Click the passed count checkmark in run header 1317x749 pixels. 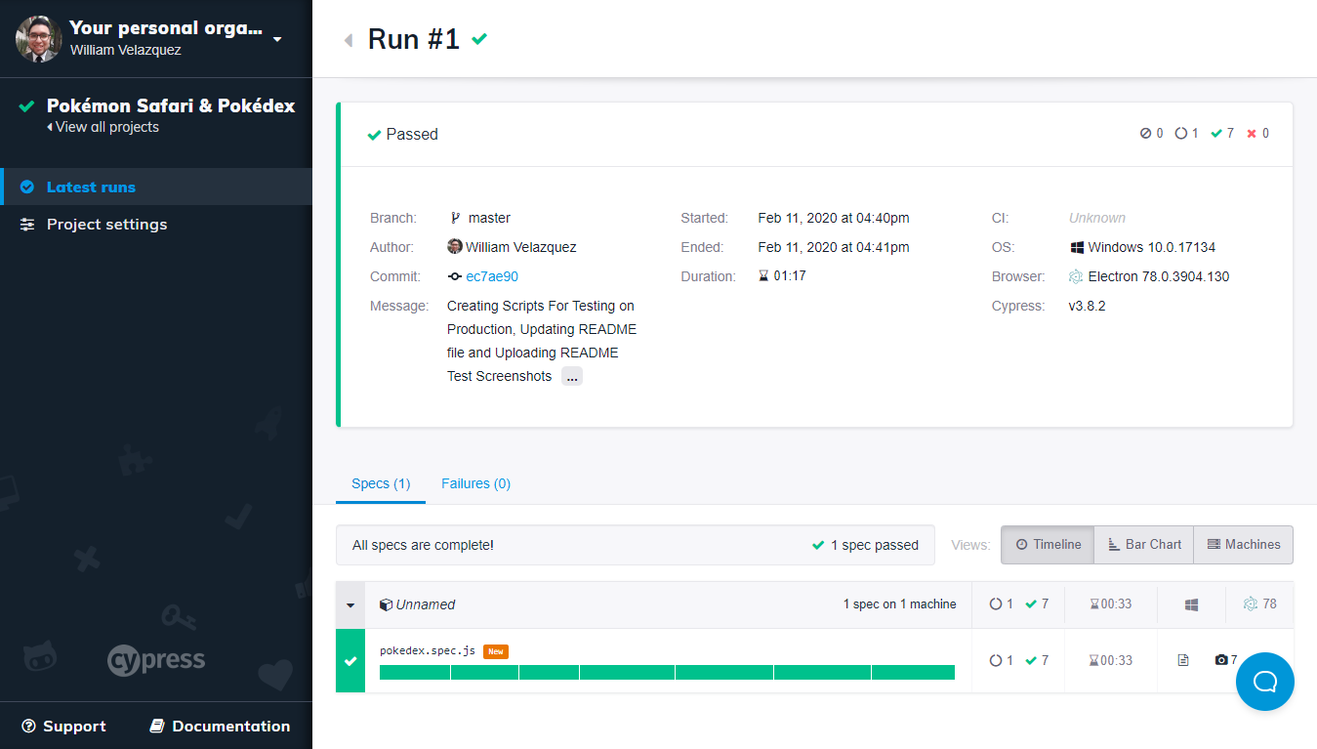(x=1216, y=134)
